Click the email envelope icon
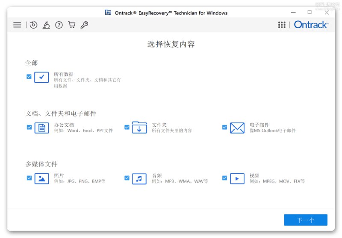The height and width of the screenshot is (238, 342). pos(237,128)
